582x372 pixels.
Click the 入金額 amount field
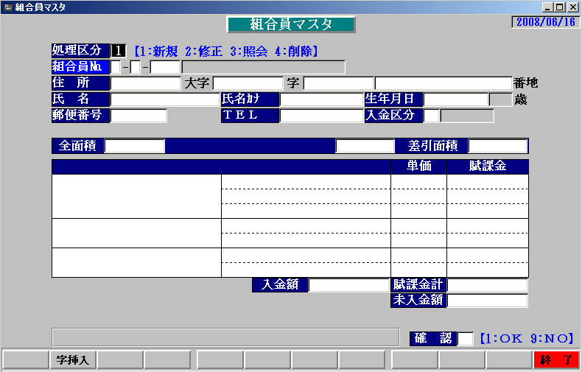click(348, 285)
